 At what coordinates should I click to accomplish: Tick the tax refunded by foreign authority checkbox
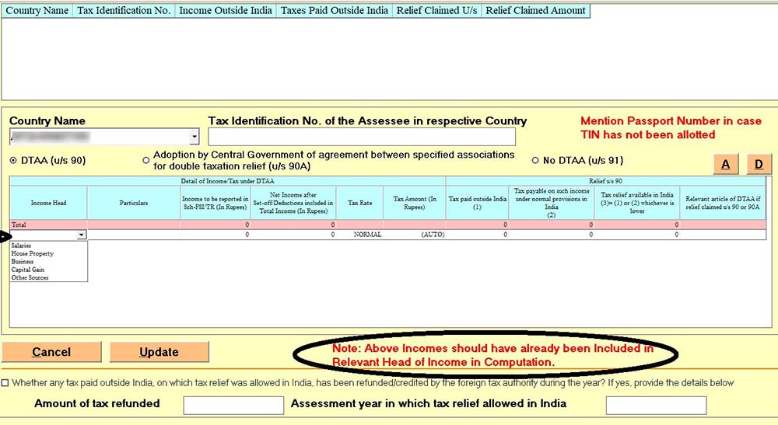pos(5,383)
